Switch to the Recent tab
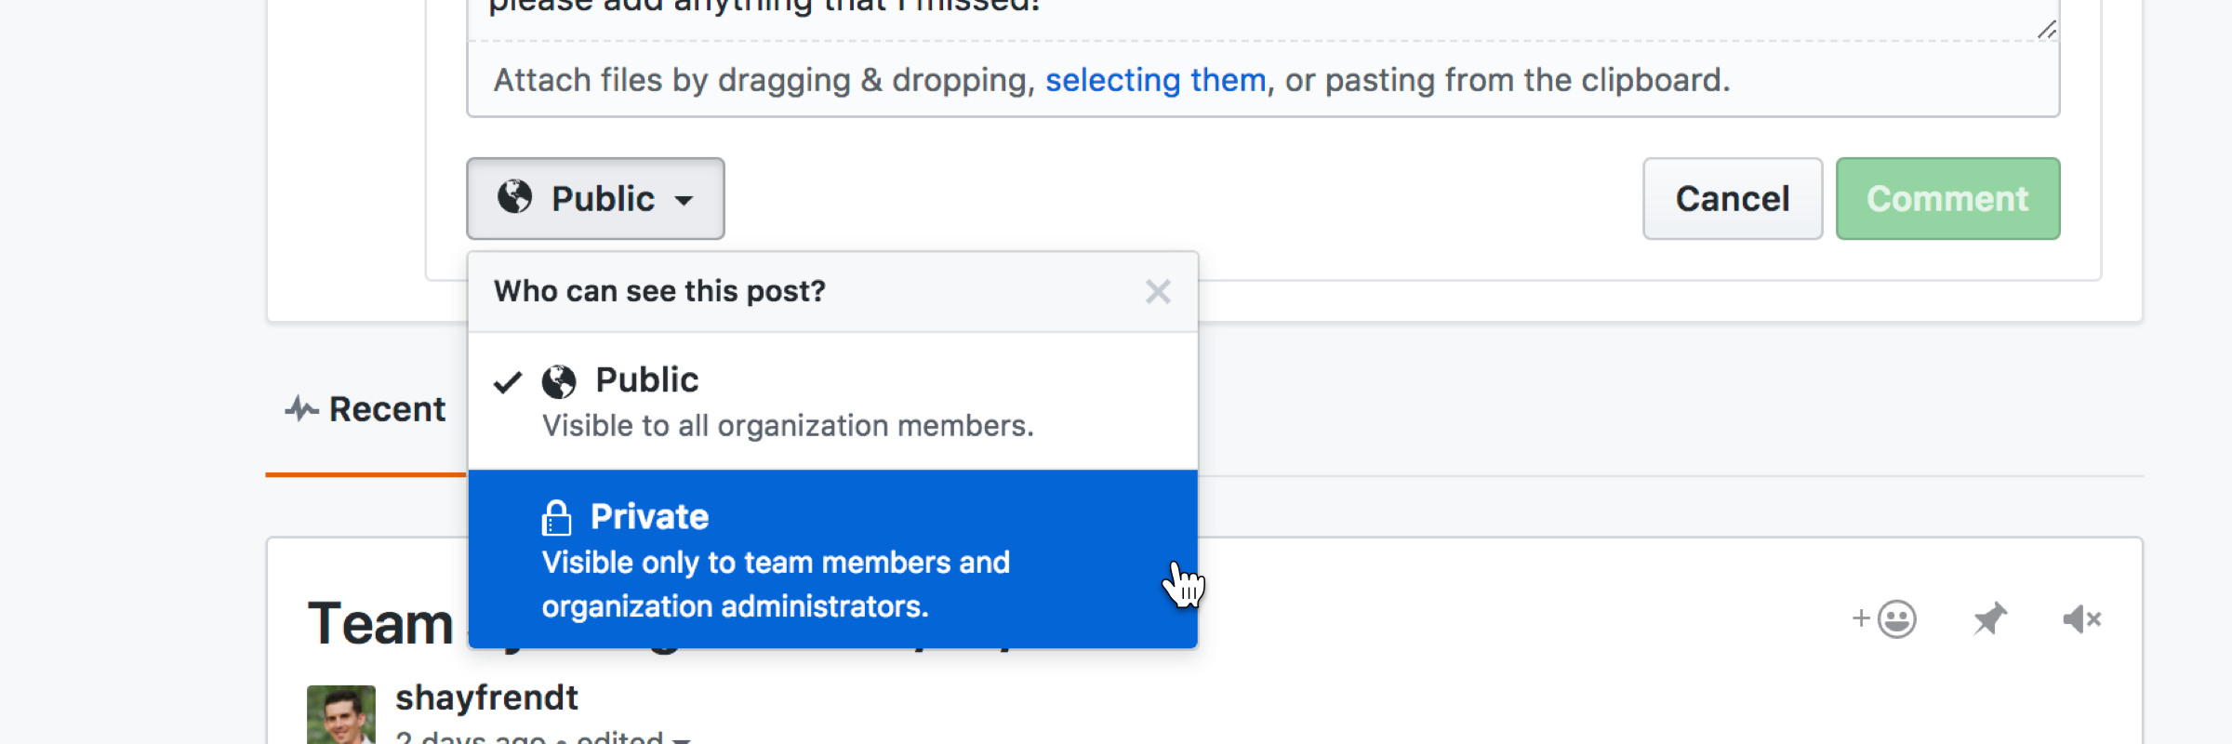The height and width of the screenshot is (744, 2232). (386, 407)
